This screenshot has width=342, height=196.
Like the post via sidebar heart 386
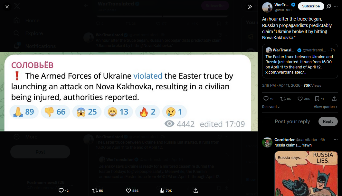(x=304, y=99)
